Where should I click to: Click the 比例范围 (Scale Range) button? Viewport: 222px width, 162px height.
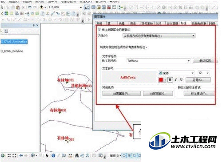pos(158,94)
